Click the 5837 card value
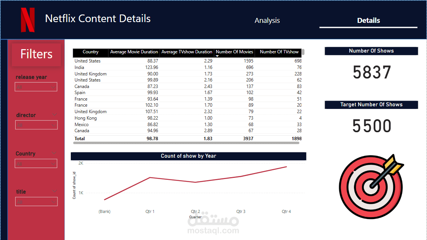 pos(372,72)
